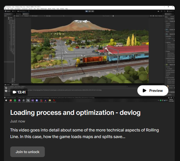Open the 'Loading process and optimization - devlog' title

[x=75, y=113]
